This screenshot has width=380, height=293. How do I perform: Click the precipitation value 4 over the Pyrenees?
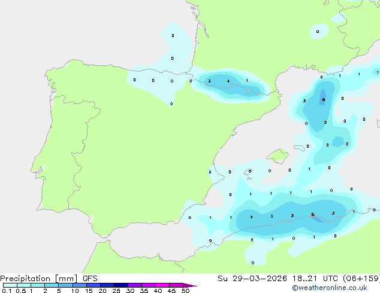(228, 81)
